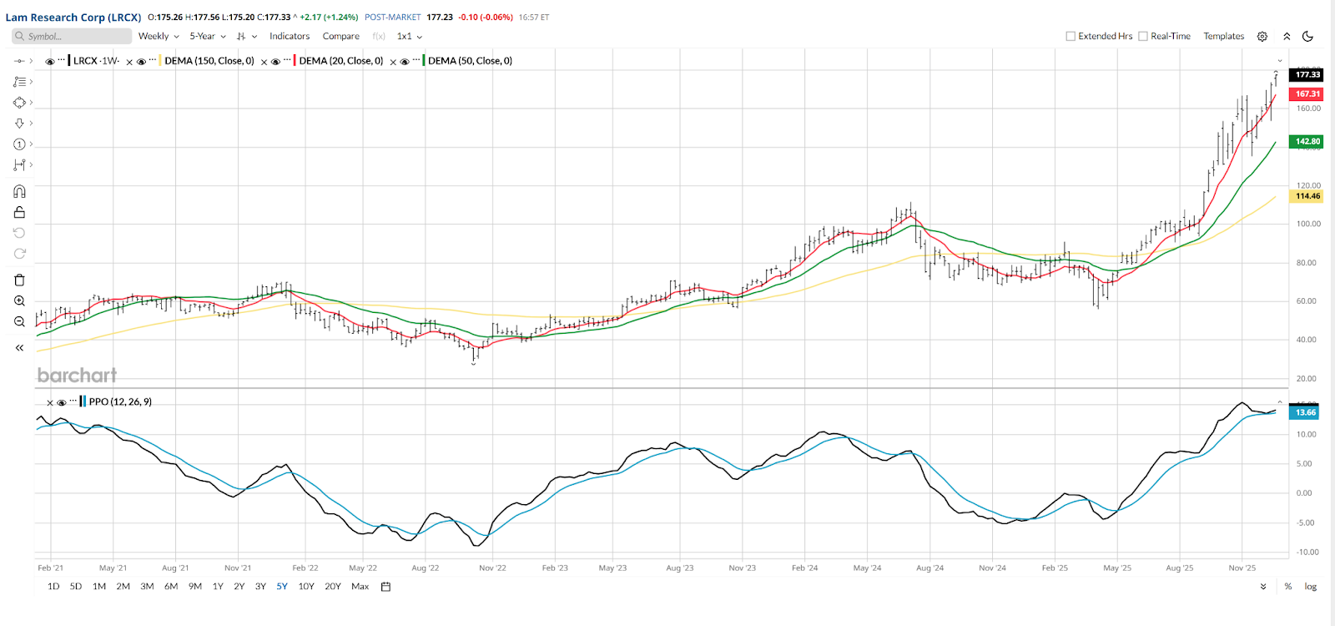The image size is (1335, 626).
Task: Collapse the left drawing toolbar
Action: [19, 348]
